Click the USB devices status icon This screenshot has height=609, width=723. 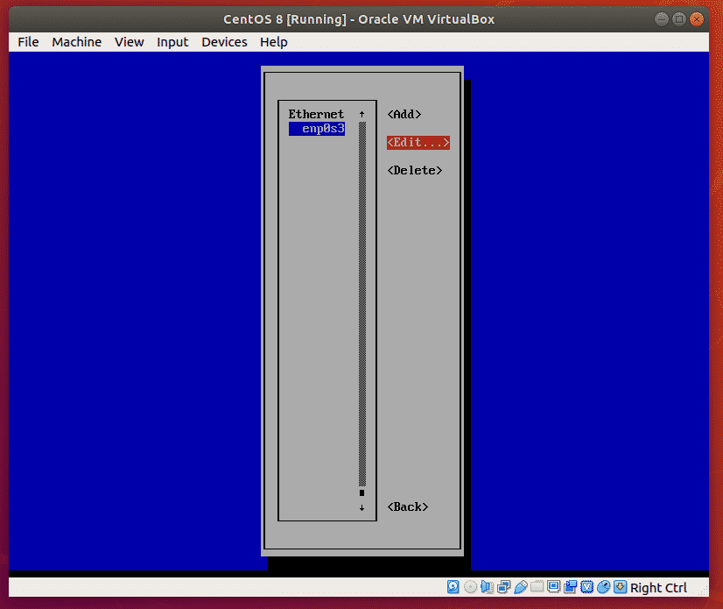(521, 587)
